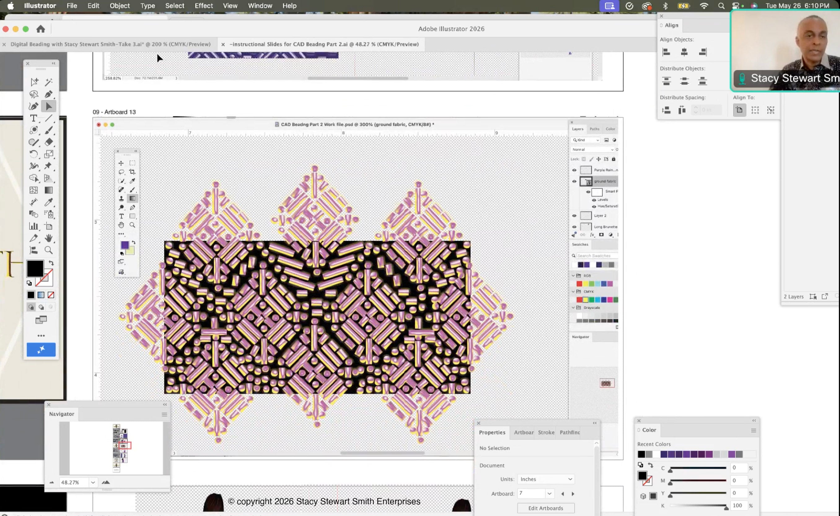Toggle Align To Artboard option
The width and height of the screenshot is (840, 516).
point(740,110)
